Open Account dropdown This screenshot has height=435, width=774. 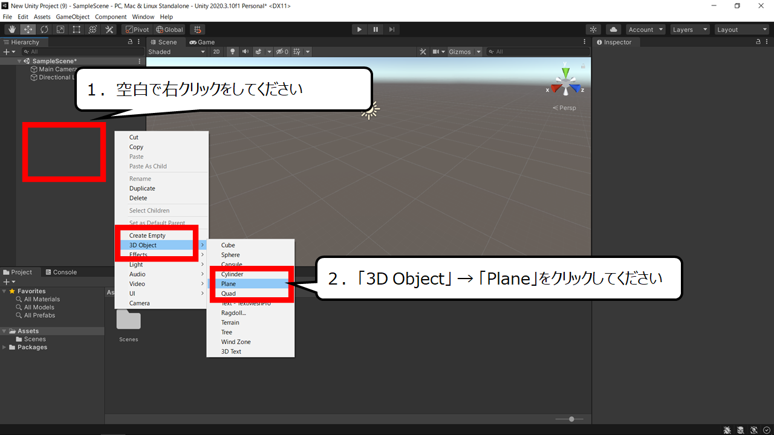[645, 30]
